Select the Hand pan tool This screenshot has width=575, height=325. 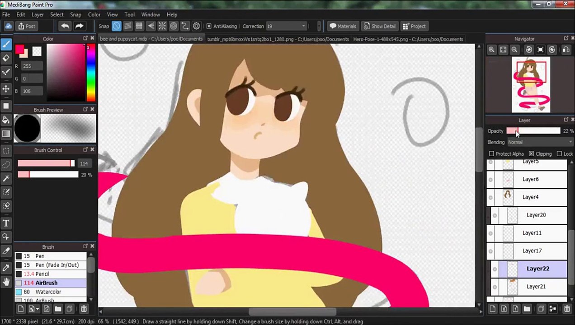6,282
